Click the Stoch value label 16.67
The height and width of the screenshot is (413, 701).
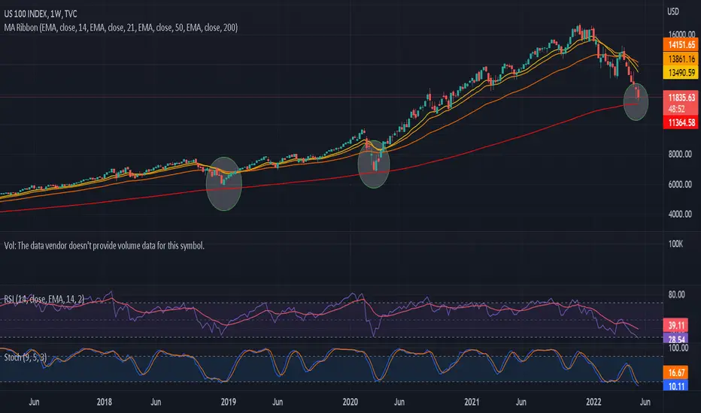click(677, 372)
